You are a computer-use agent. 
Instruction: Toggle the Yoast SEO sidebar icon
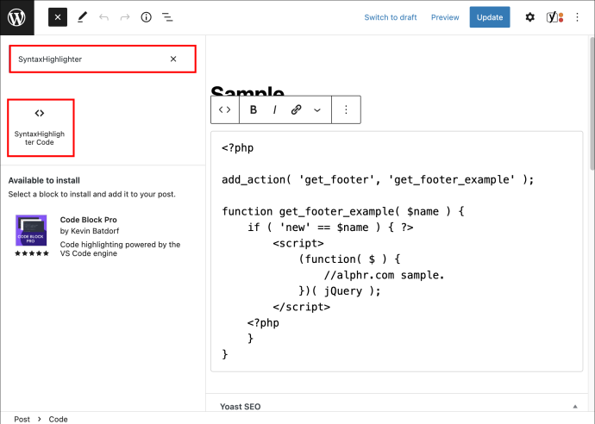pos(554,17)
